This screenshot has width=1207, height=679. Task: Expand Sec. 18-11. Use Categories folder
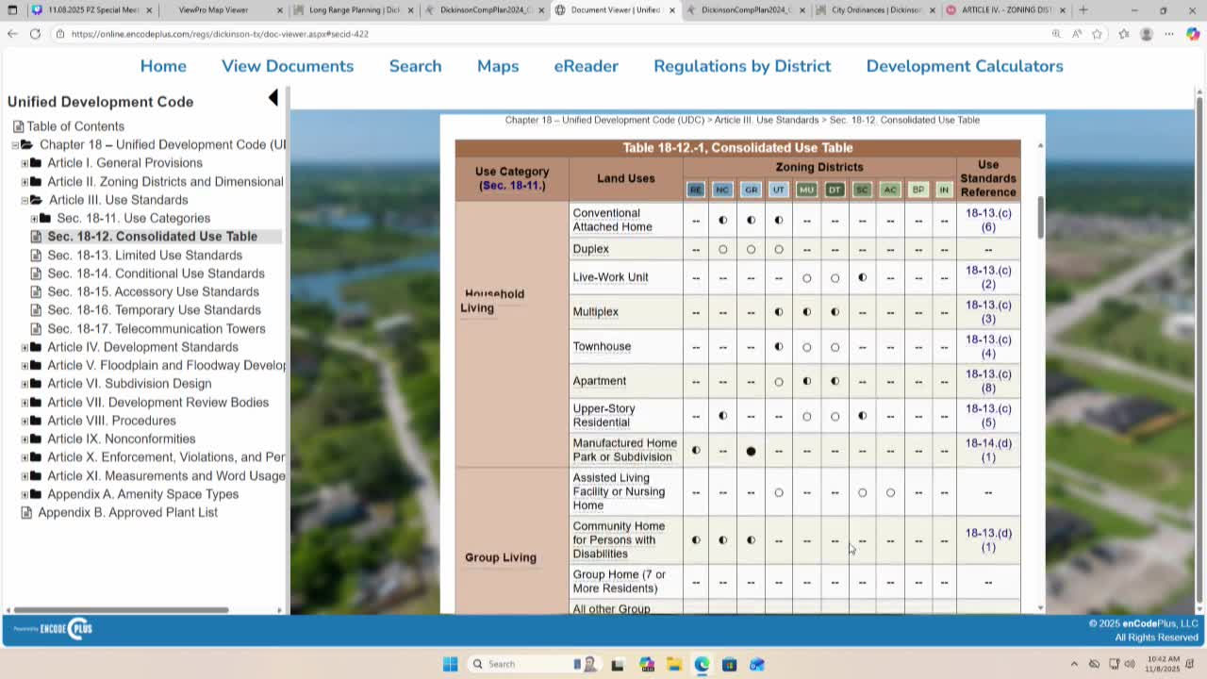(x=34, y=219)
